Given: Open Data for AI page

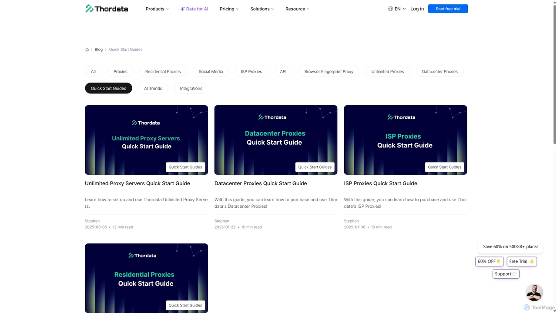Looking at the screenshot, I should pyautogui.click(x=194, y=9).
